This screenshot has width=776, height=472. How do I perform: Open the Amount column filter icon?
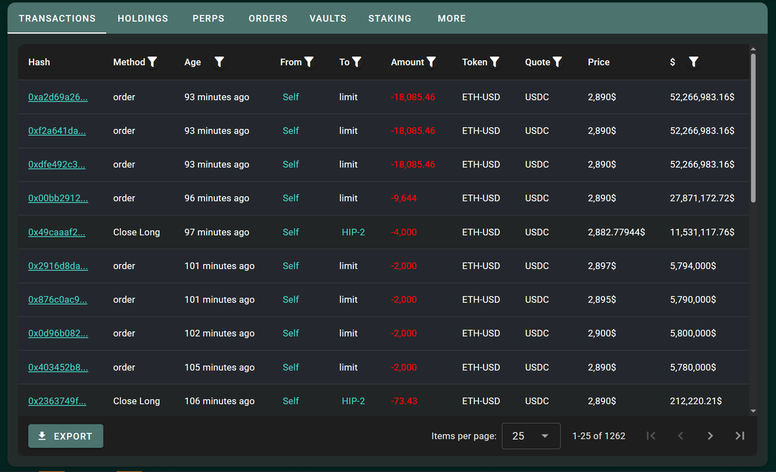click(431, 62)
